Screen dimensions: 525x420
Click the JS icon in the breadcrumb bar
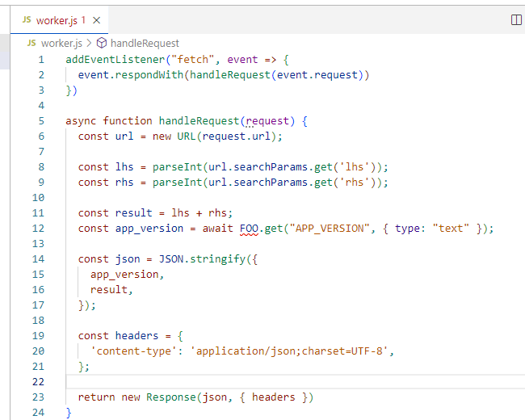tap(31, 43)
